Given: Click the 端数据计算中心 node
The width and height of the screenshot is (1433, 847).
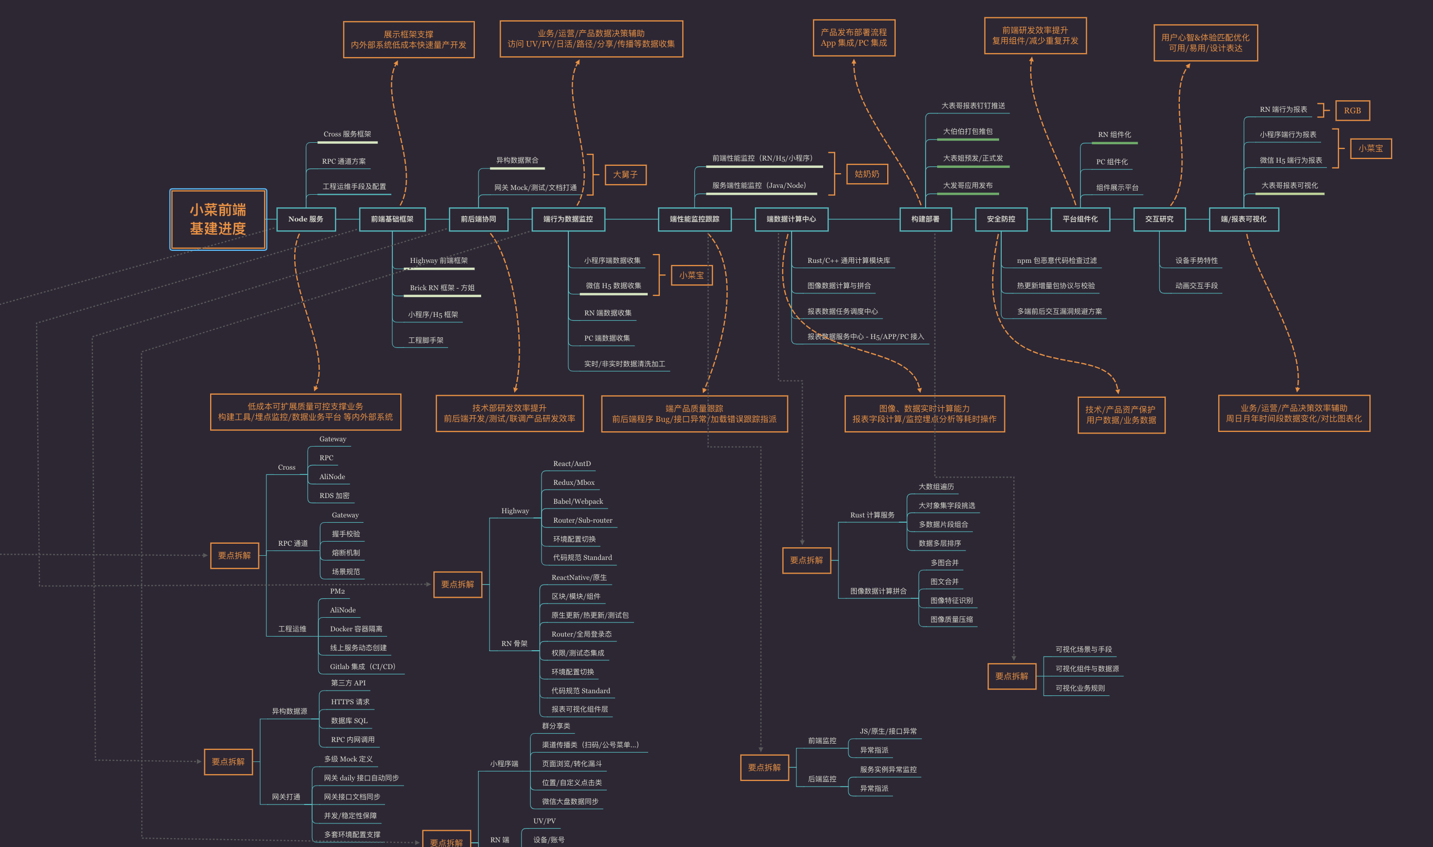Looking at the screenshot, I should (791, 219).
